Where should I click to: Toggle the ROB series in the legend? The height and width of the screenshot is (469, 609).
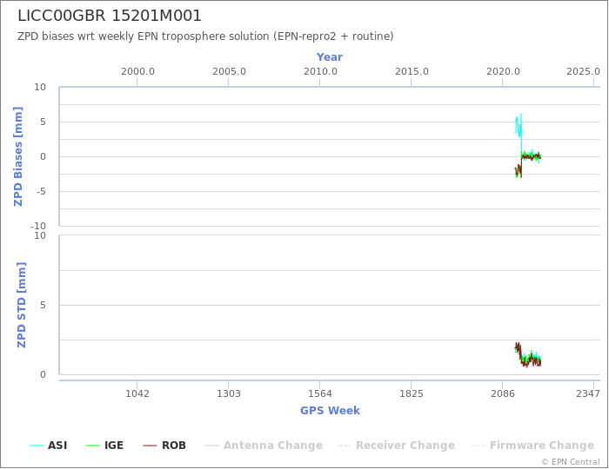(x=164, y=446)
